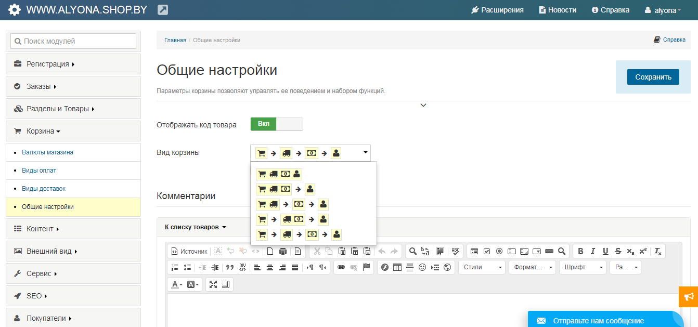The width and height of the screenshot is (698, 327).
Task: Click the 'Поиск модулей' search field
Action: tap(73, 41)
